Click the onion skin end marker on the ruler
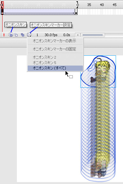The height and width of the screenshot is (184, 123). [78, 5]
